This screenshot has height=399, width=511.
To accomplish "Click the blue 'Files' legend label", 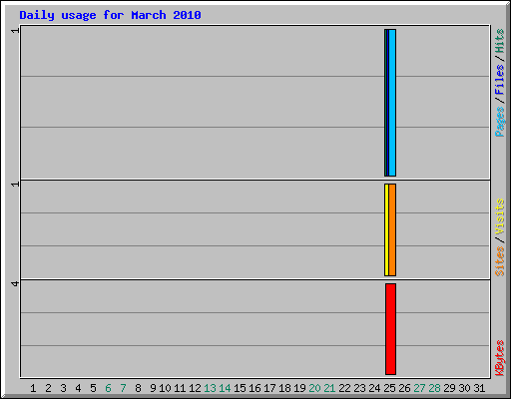I will click(x=499, y=79).
